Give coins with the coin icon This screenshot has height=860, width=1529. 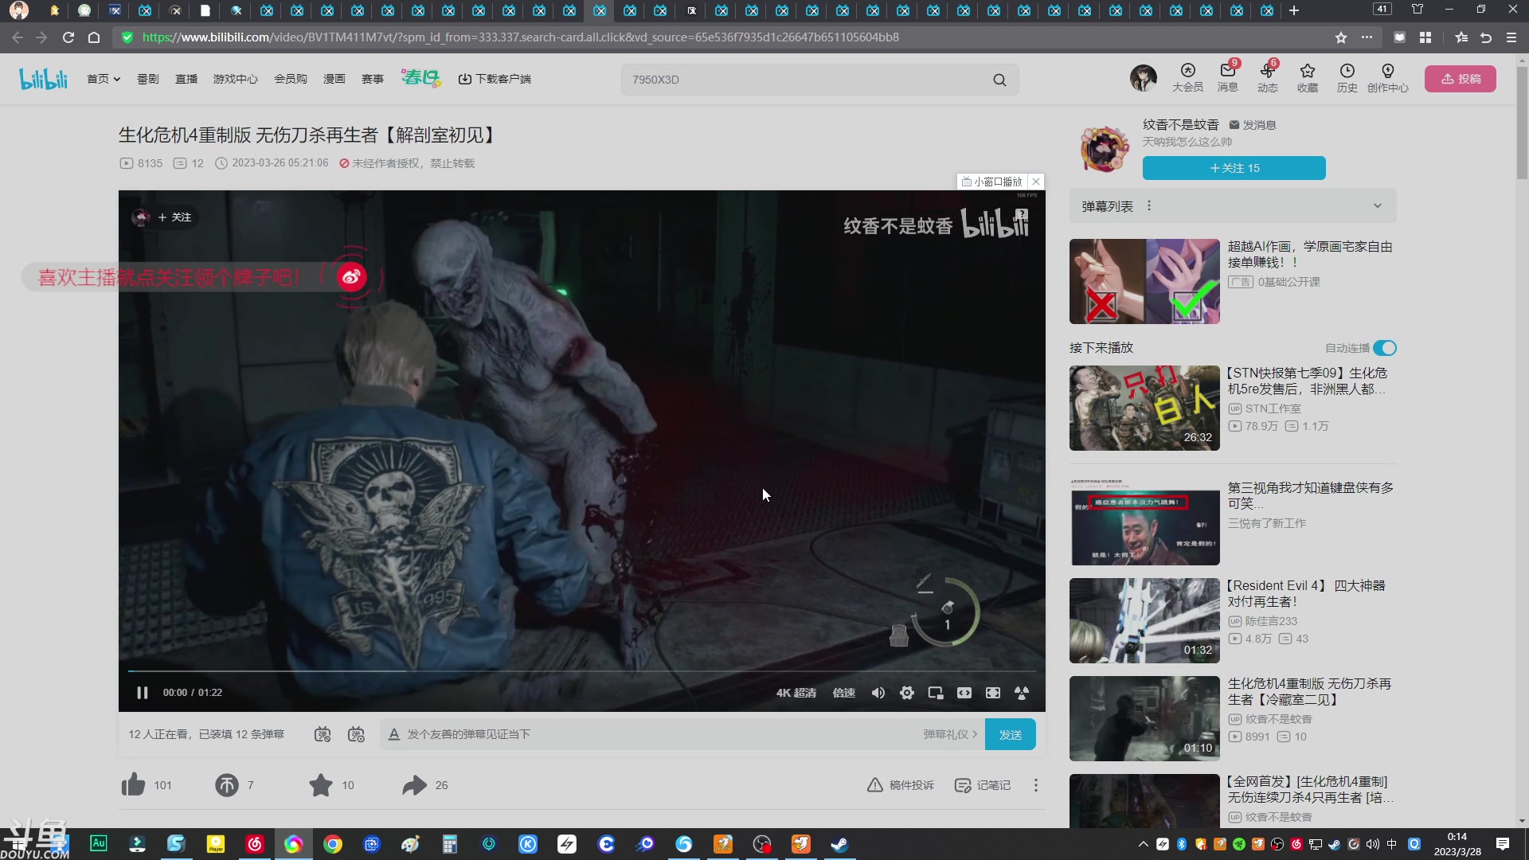(226, 785)
